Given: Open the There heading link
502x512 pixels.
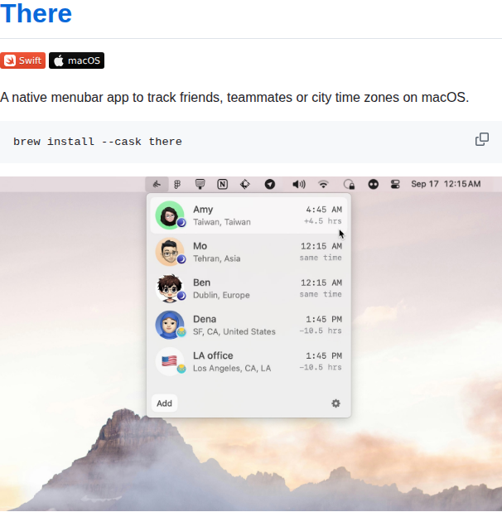Looking at the screenshot, I should (x=36, y=13).
